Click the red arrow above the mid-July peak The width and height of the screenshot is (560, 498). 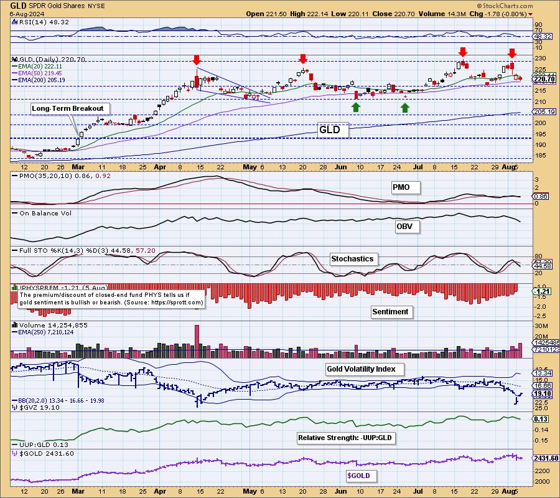click(x=463, y=52)
